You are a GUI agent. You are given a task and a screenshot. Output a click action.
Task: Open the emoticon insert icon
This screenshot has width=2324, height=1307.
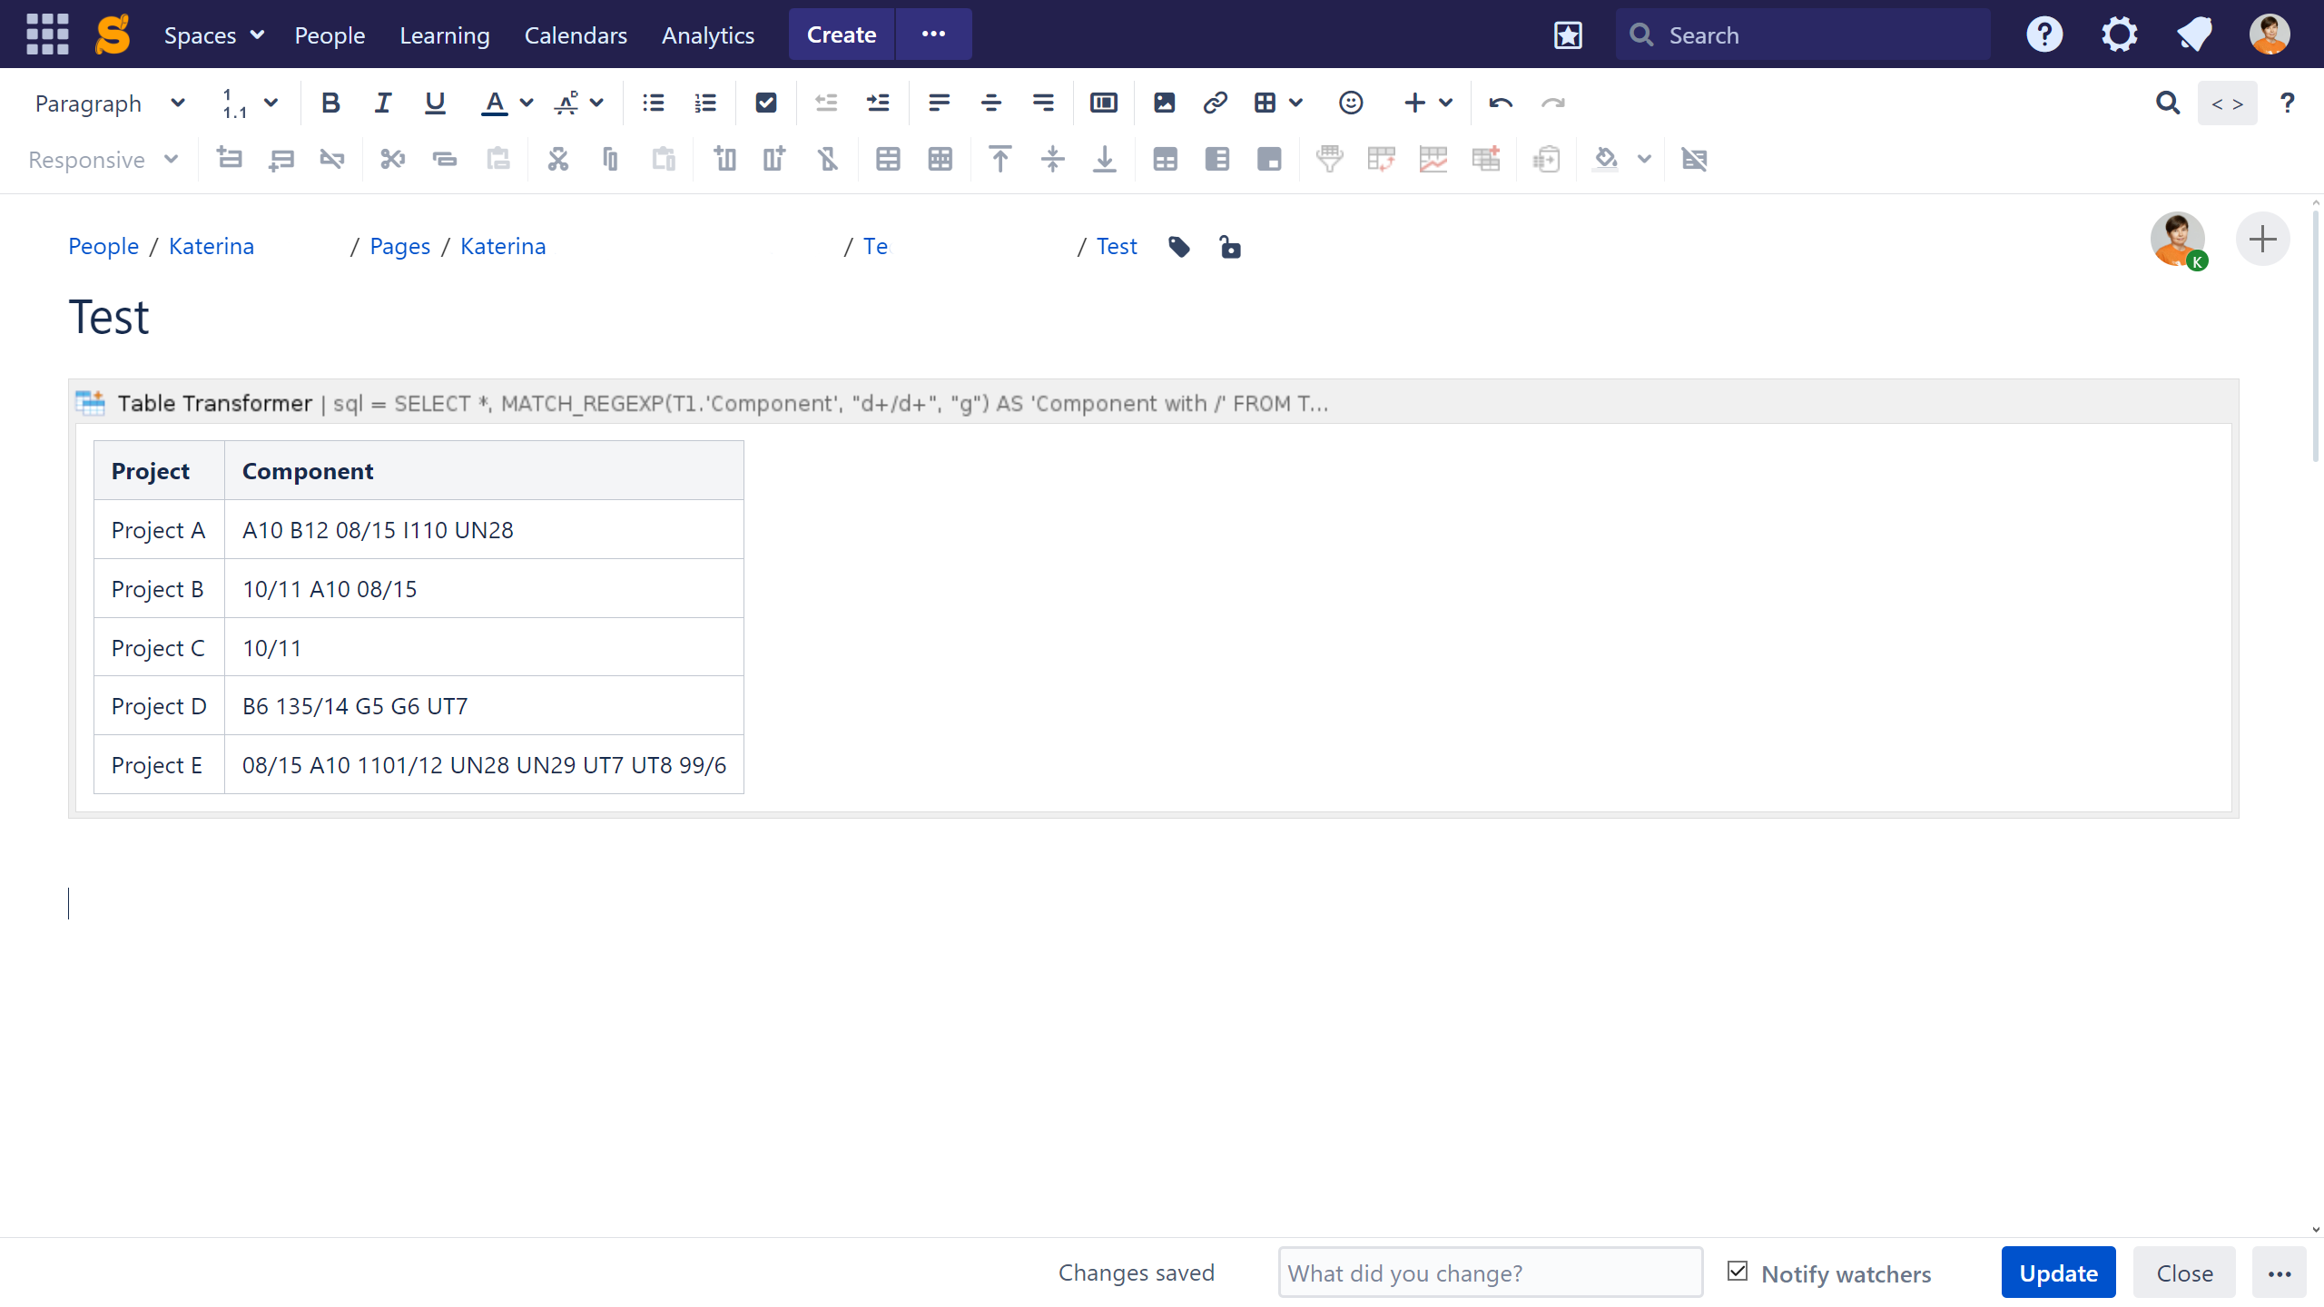coord(1350,103)
